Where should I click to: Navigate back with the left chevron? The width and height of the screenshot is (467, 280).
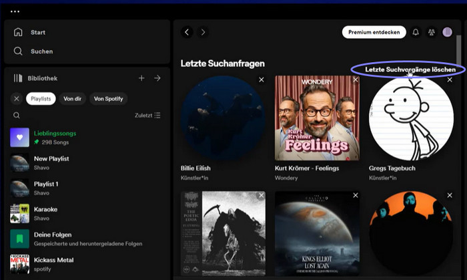(x=187, y=32)
